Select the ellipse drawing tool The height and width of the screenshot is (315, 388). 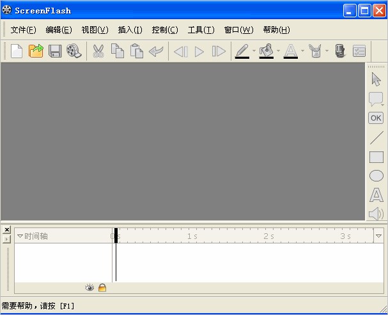click(x=376, y=176)
